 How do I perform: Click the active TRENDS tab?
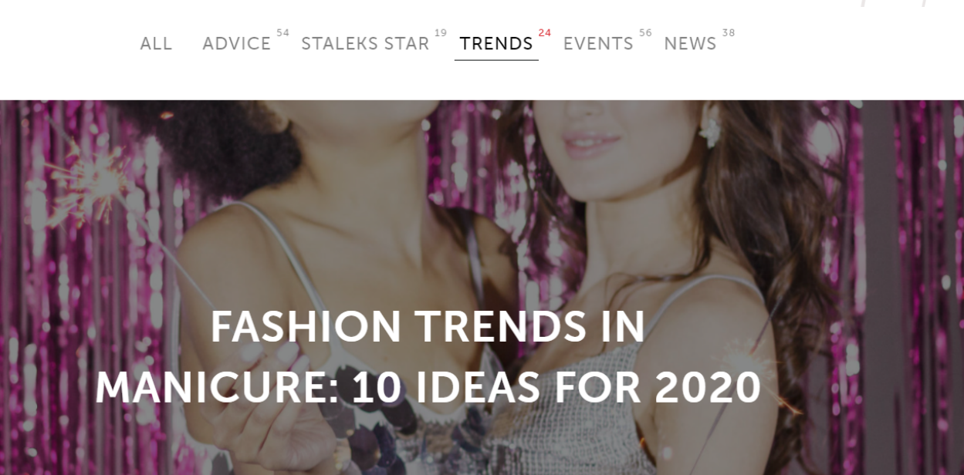(496, 44)
